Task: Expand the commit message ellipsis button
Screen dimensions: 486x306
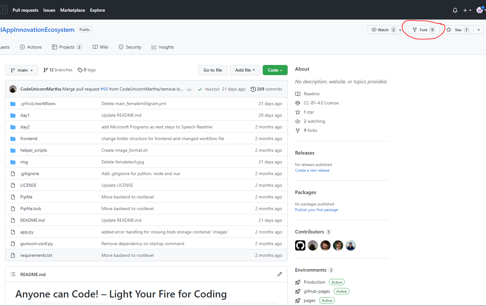Action: (189, 89)
